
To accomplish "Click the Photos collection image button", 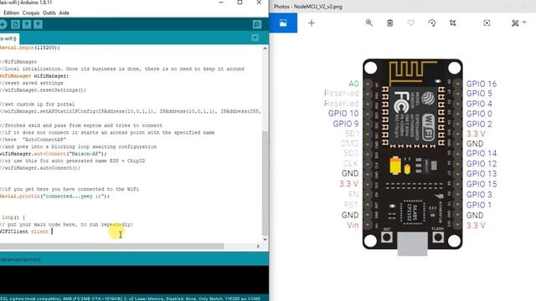I will pos(283,23).
